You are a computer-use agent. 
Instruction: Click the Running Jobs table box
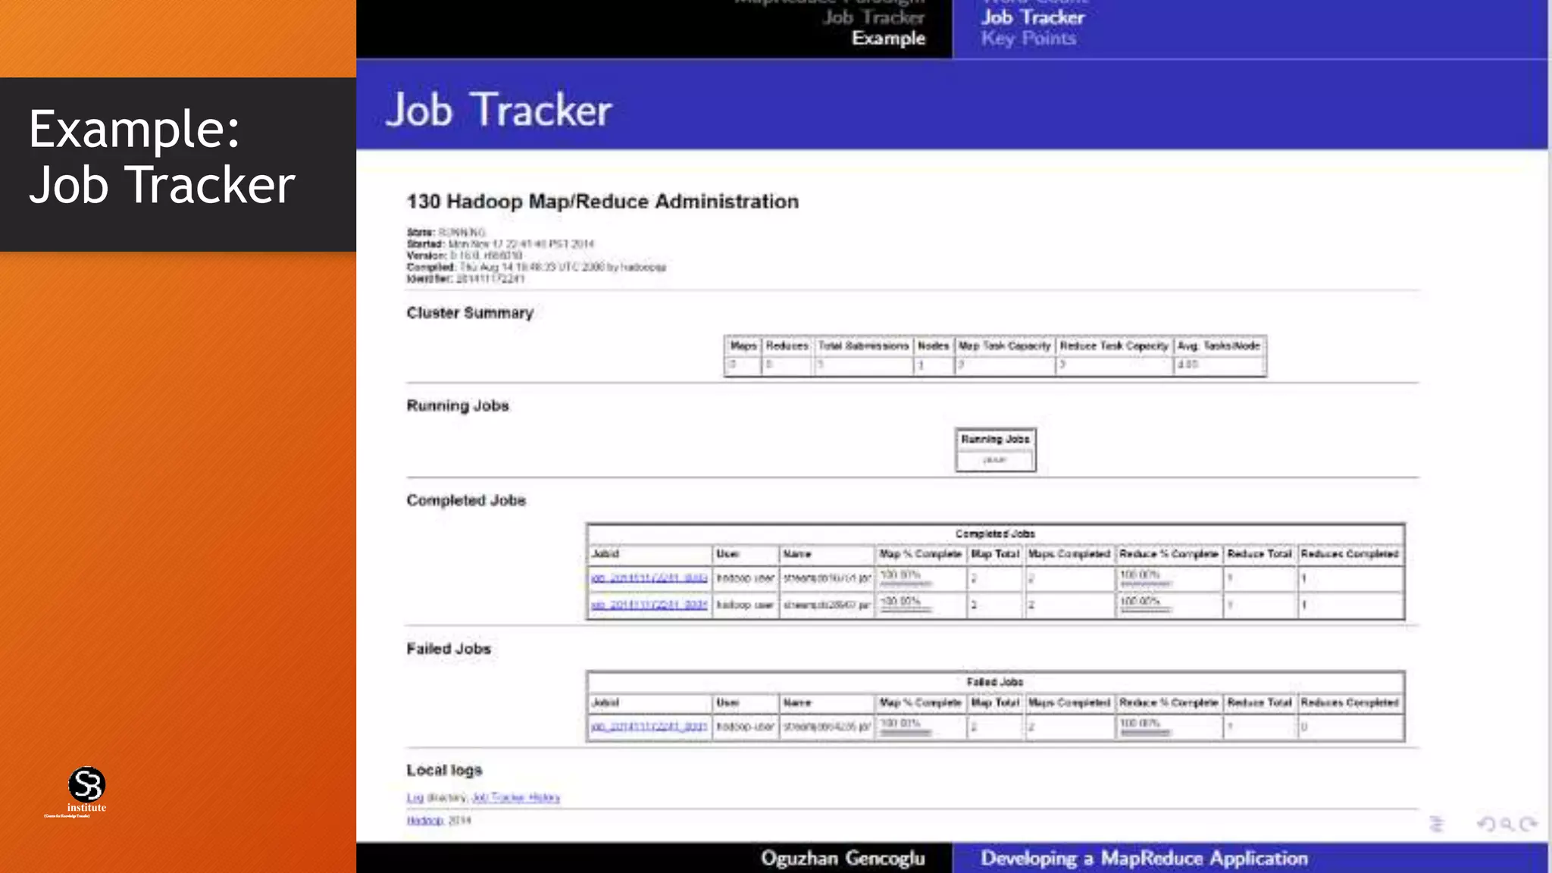pyautogui.click(x=995, y=449)
